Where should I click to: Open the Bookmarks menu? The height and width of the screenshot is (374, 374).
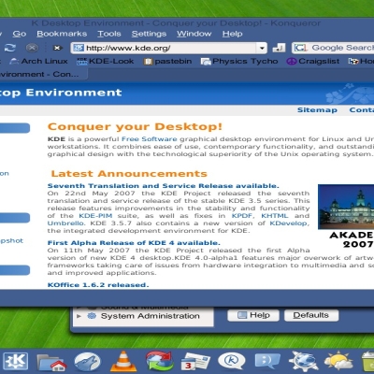[62, 34]
